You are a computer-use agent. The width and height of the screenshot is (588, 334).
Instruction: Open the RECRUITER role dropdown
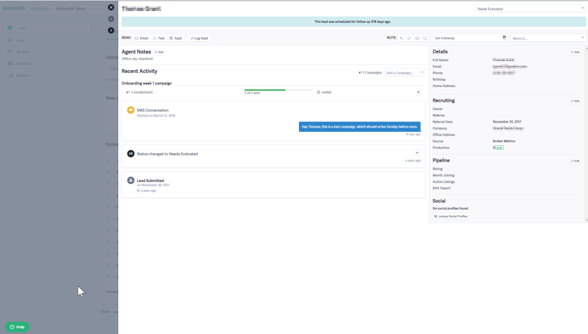pyautogui.click(x=40, y=9)
